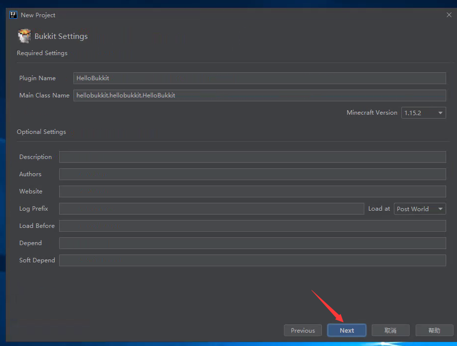
Task: Click the Optional Settings section header
Action: point(41,132)
